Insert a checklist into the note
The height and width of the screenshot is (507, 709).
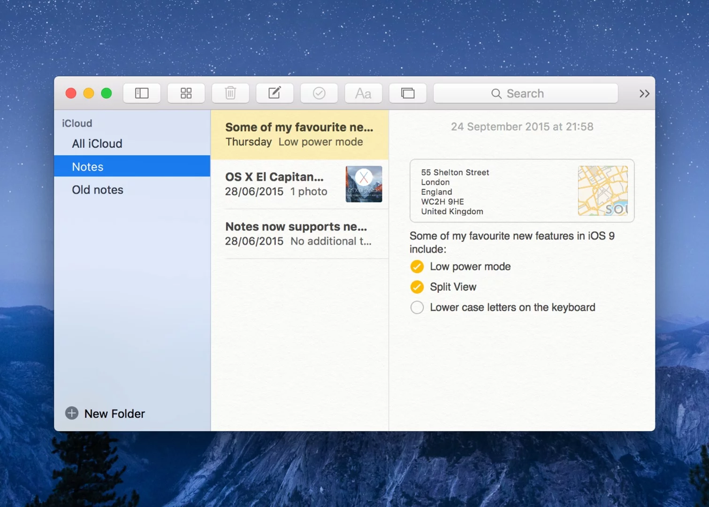pyautogui.click(x=319, y=93)
